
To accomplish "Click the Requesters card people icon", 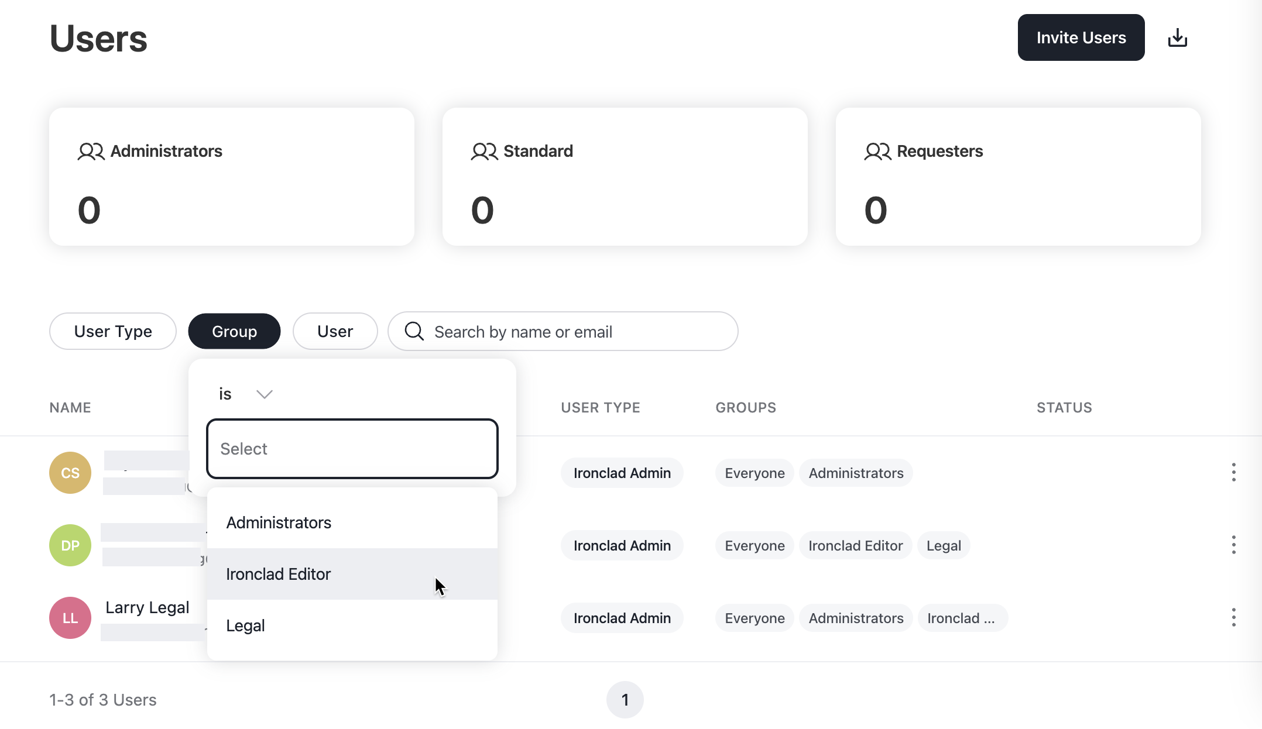I will [x=877, y=152].
